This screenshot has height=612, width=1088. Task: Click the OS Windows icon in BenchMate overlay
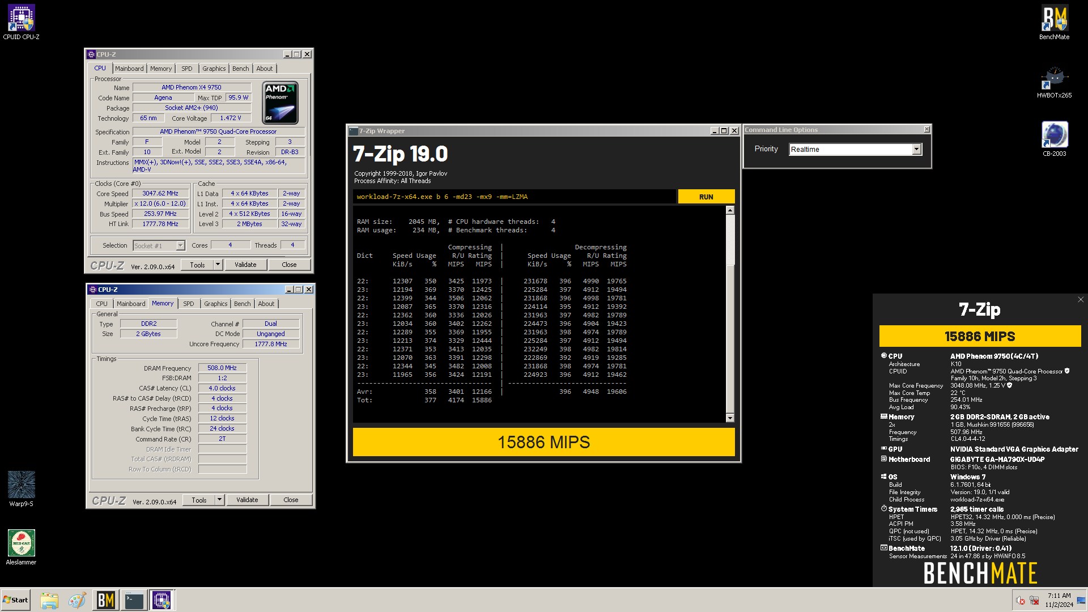tap(883, 477)
